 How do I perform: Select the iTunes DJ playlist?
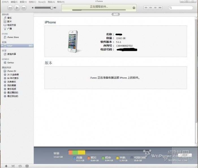(x=12, y=71)
